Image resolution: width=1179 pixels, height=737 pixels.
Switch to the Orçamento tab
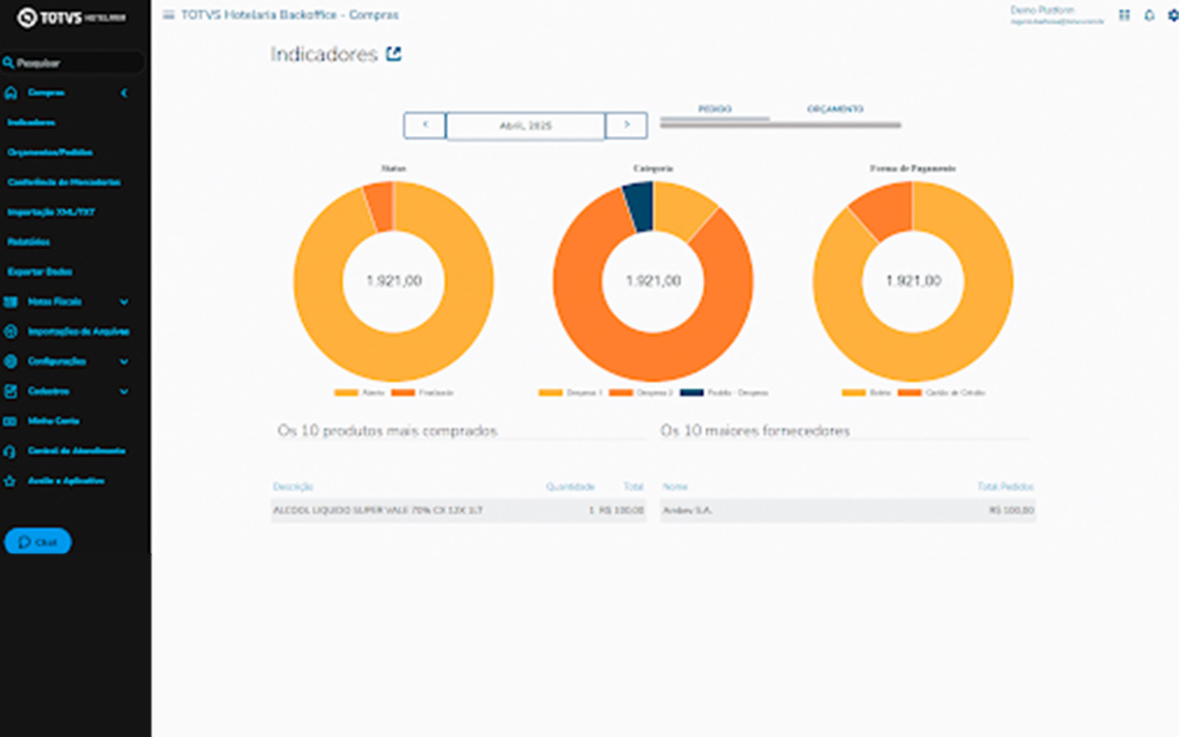pyautogui.click(x=835, y=109)
